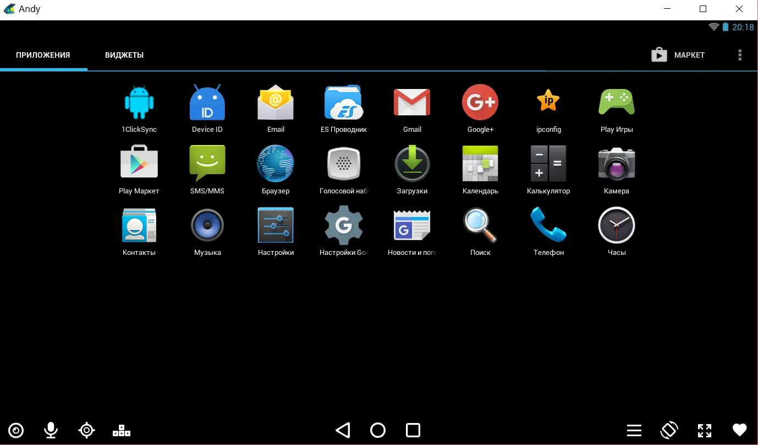Open the three-dot overflow menu

point(740,55)
